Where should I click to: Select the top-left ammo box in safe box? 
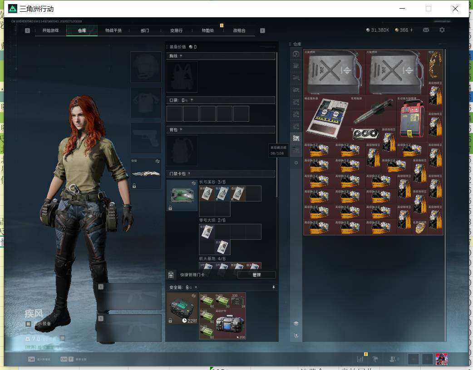coord(207,300)
